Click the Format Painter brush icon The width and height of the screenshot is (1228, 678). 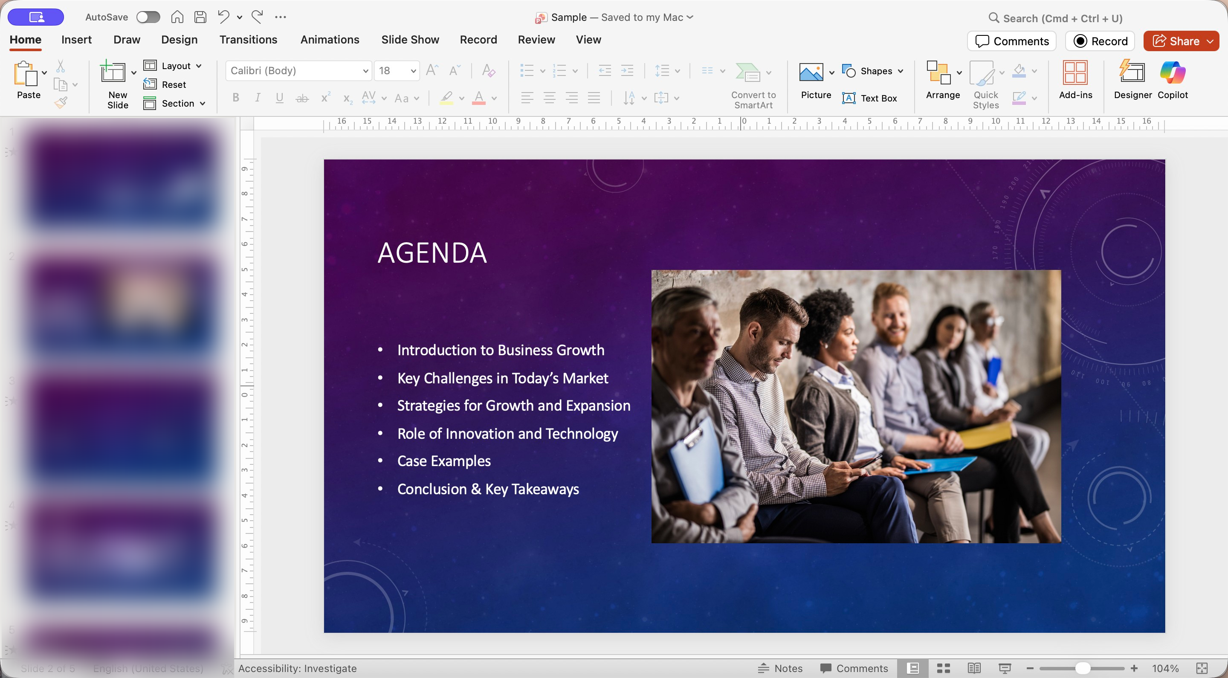(x=61, y=102)
